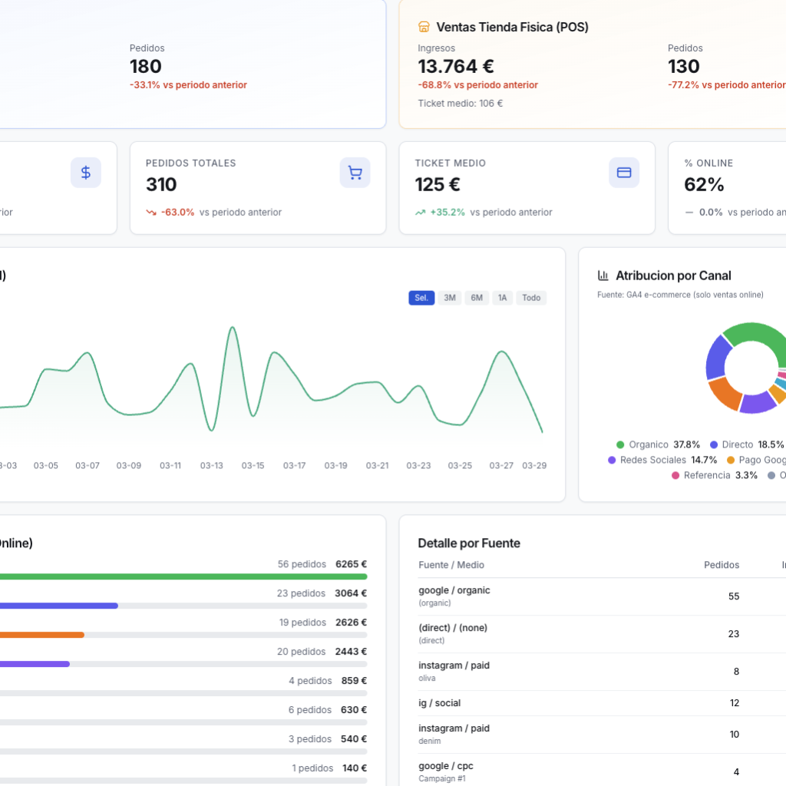Show the Todo full time range
The image size is (786, 786).
click(x=531, y=298)
